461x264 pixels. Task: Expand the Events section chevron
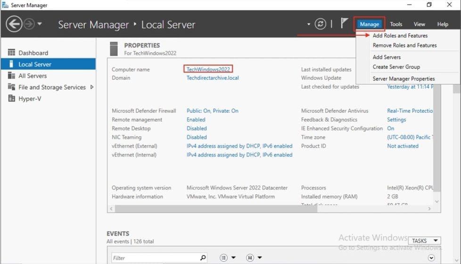(431, 257)
